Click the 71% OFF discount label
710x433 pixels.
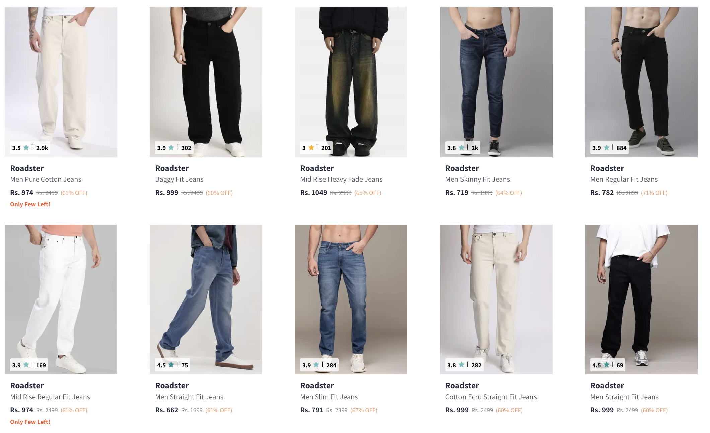point(654,193)
